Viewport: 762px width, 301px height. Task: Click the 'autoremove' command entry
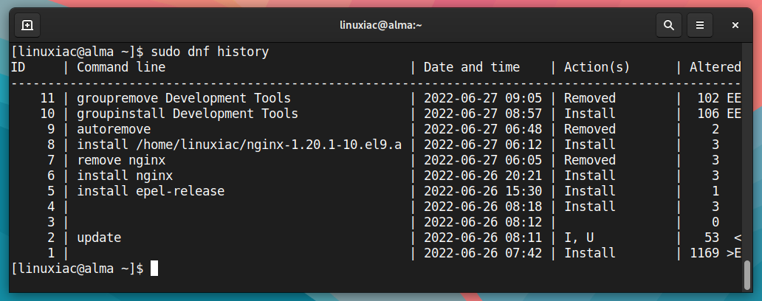[114, 129]
